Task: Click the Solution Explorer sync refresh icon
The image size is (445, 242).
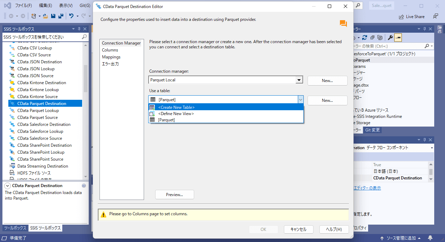Action: click(x=365, y=38)
